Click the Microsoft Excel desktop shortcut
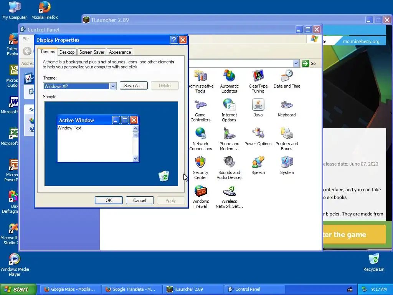 click(x=10, y=137)
